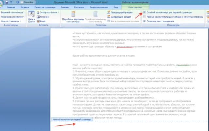Click Undo icon in quick access toolbar

pos(11,2)
